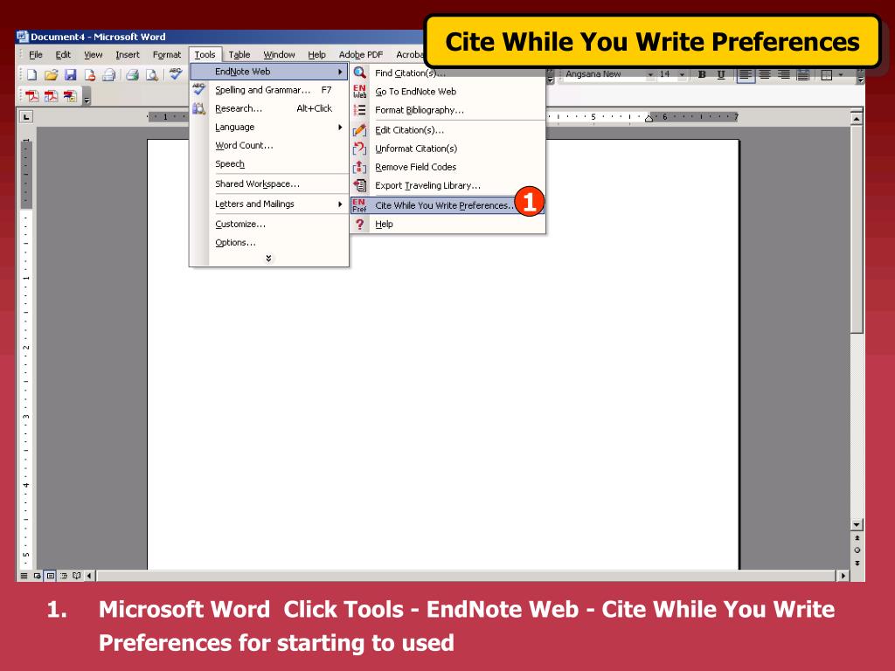Screen dimensions: 895x671
Task: Click Select Browse Object circle button
Action: point(857,550)
